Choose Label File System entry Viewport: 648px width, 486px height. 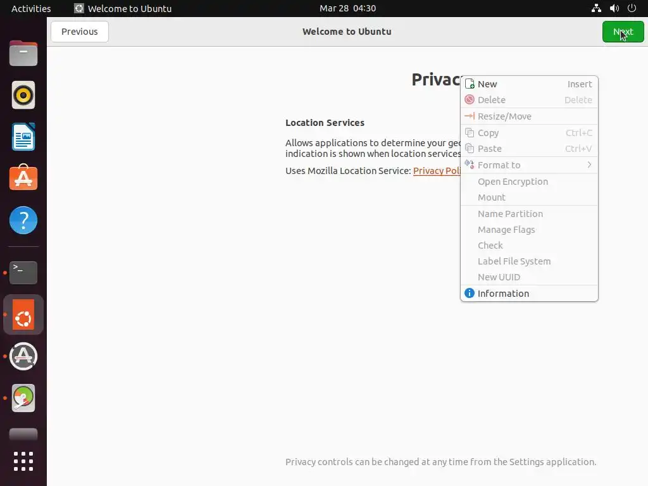[x=529, y=261]
